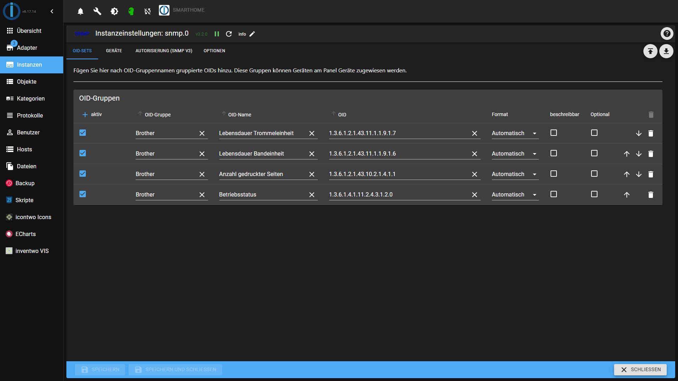The height and width of the screenshot is (381, 678).
Task: Enable beschreibbar for Anzahl gedruckter Seiten
Action: (x=554, y=174)
